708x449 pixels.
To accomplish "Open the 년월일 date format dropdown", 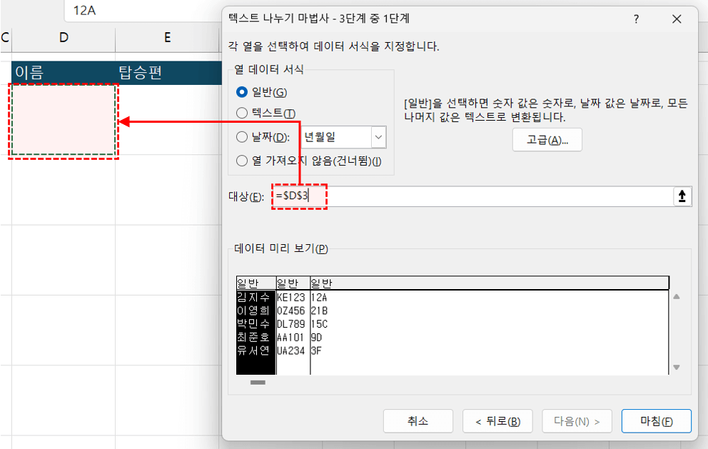I will (x=378, y=136).
